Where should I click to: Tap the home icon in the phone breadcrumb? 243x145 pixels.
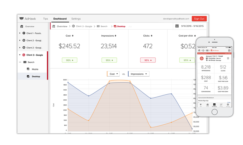[x=199, y=51]
